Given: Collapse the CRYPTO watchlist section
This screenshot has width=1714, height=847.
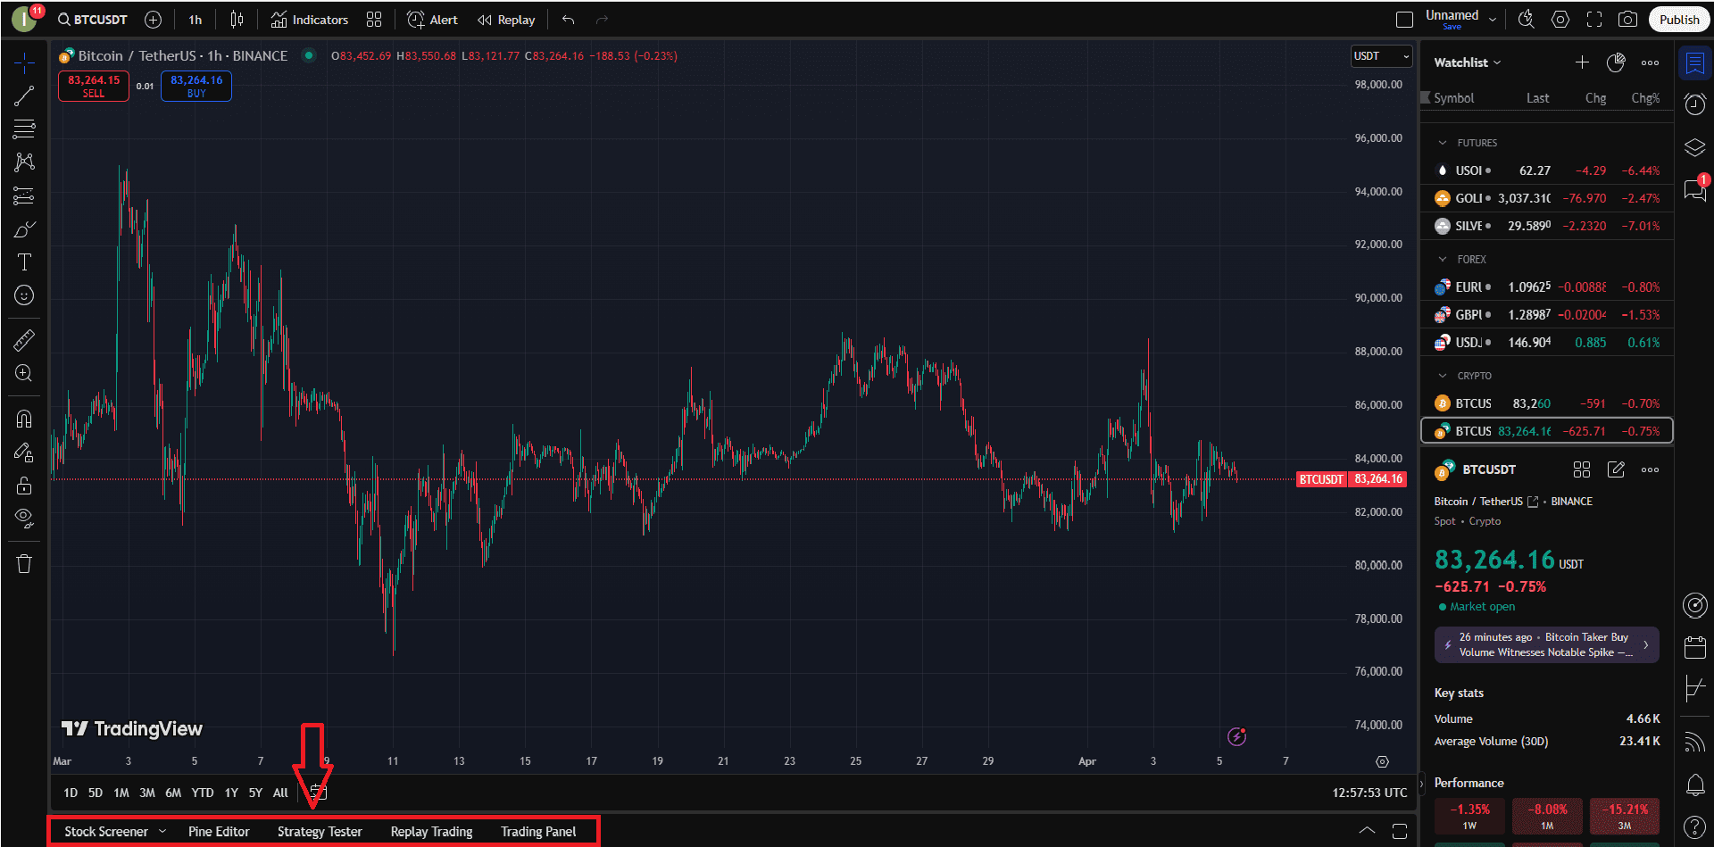Looking at the screenshot, I should pyautogui.click(x=1443, y=376).
